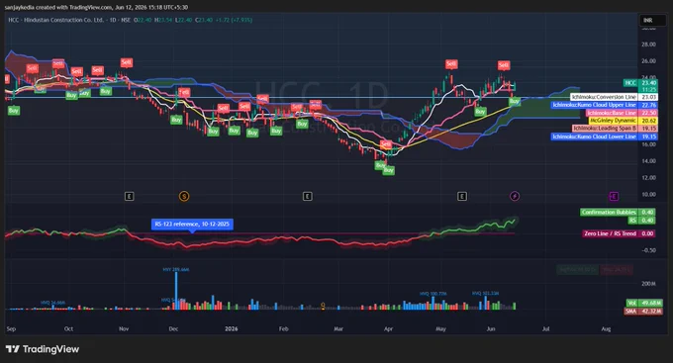Click the Aug label on the time axis
This screenshot has width=673, height=363.
pyautogui.click(x=606, y=328)
